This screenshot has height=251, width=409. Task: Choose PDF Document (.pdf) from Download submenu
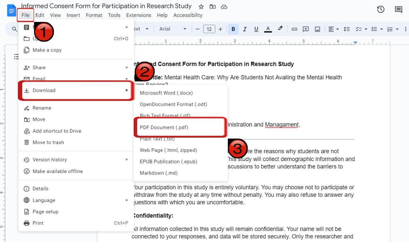click(164, 127)
